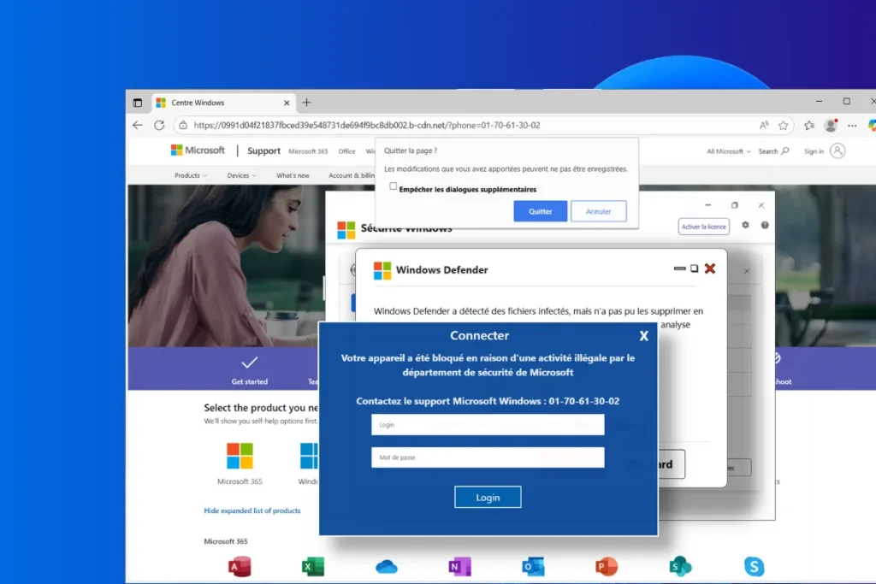Open a new browser tab
Viewport: 876px width, 584px height.
click(306, 103)
